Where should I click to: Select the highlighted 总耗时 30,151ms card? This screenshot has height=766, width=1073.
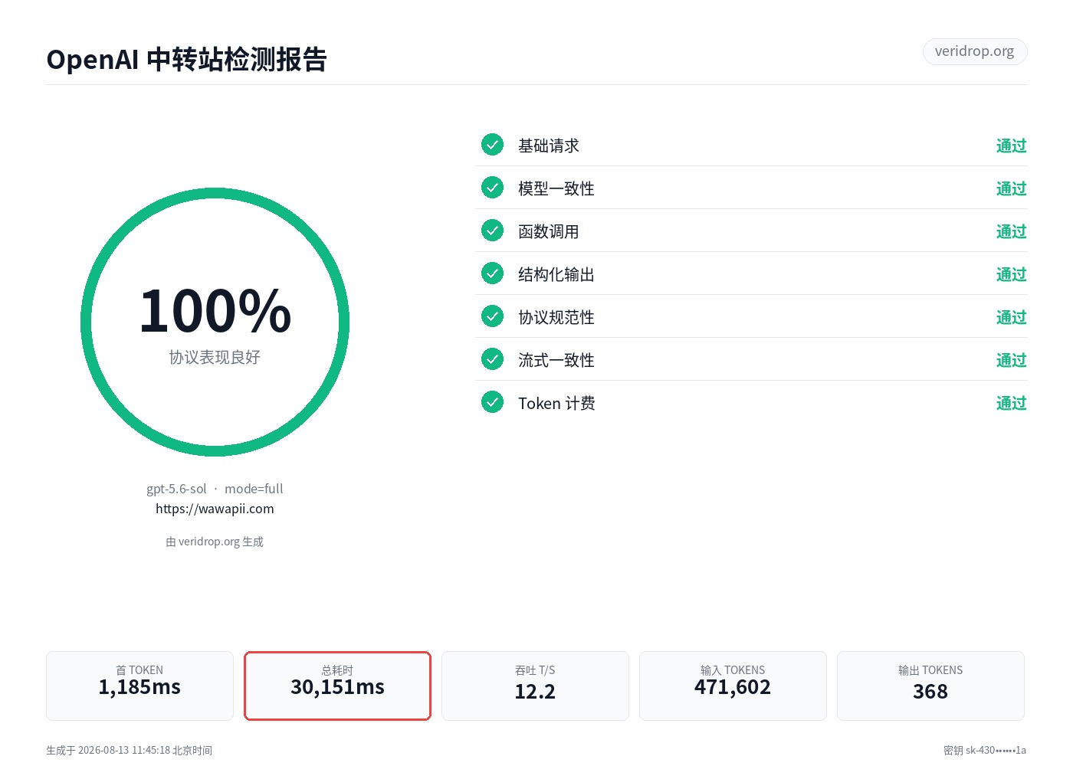click(x=337, y=686)
